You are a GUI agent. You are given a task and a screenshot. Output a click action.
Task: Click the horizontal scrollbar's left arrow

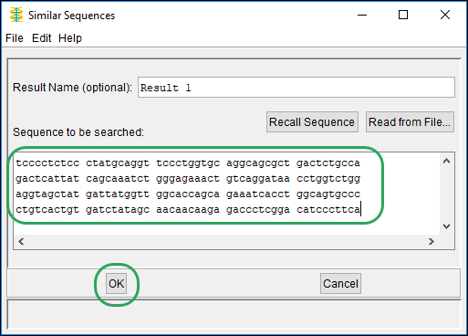[21, 242]
